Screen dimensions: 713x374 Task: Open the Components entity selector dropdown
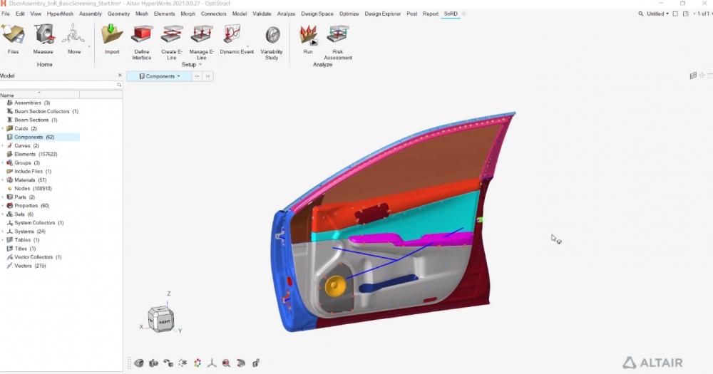(159, 76)
